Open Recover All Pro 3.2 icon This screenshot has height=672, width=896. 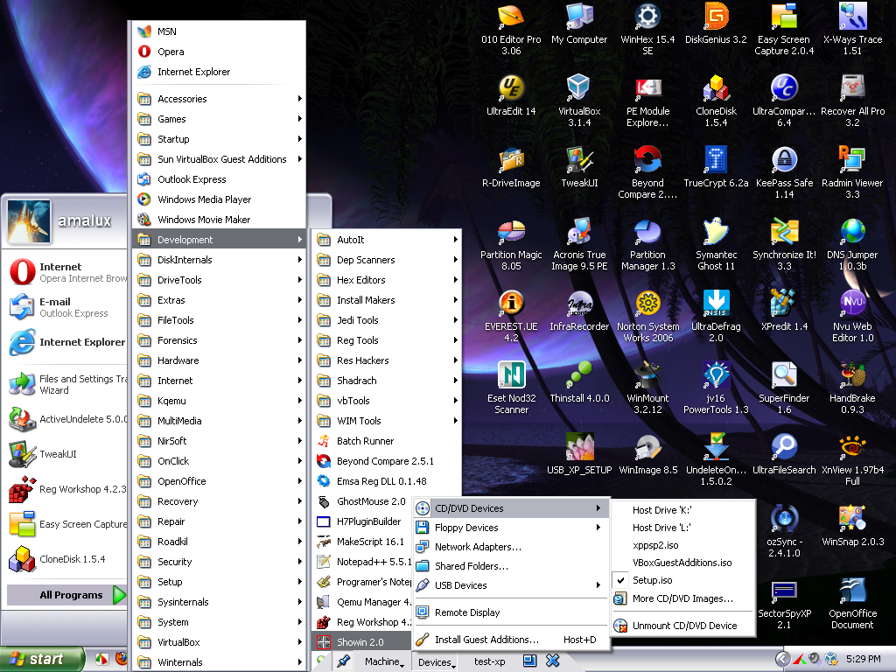click(x=852, y=101)
